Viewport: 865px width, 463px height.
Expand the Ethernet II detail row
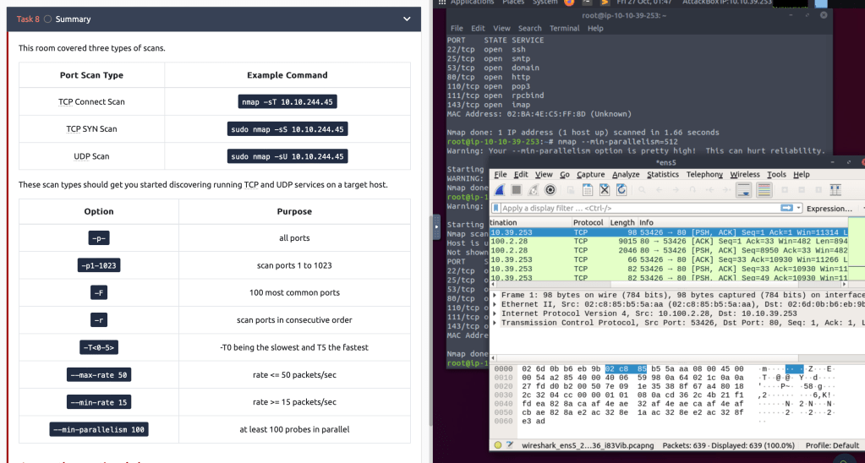coord(495,303)
